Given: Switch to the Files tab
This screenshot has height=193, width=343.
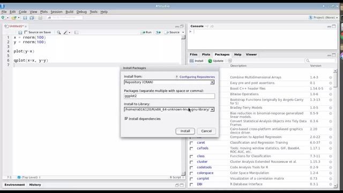Looking at the screenshot, I should coord(193,55).
